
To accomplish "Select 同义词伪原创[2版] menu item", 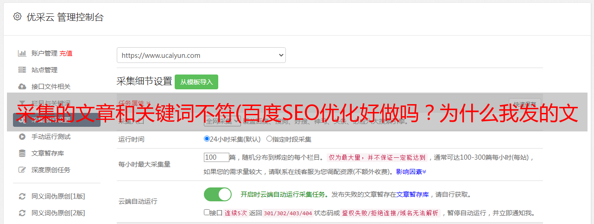I will 58,213.
